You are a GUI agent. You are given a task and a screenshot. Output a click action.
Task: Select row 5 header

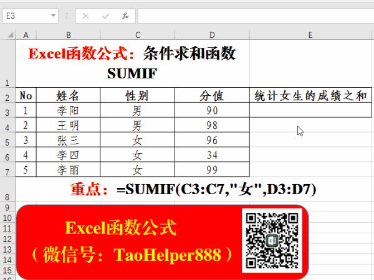[x=7, y=140]
